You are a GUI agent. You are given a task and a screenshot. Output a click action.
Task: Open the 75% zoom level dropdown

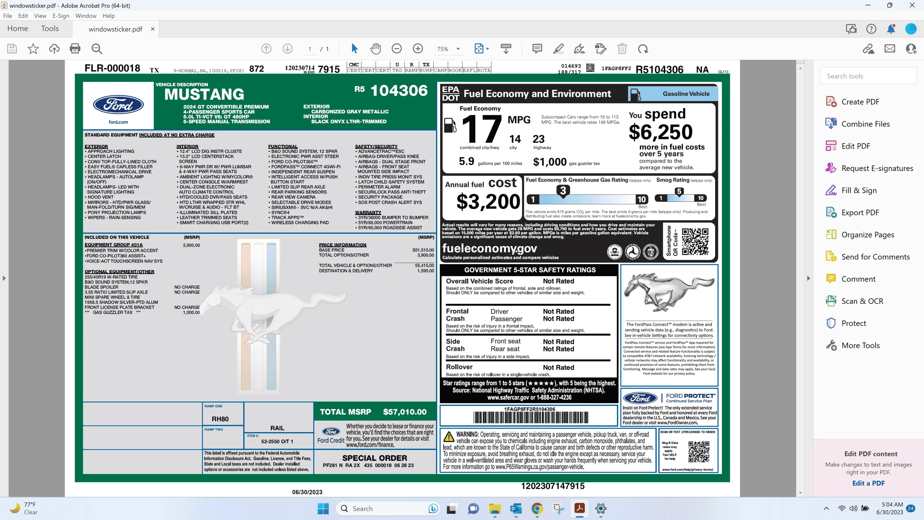pyautogui.click(x=448, y=49)
